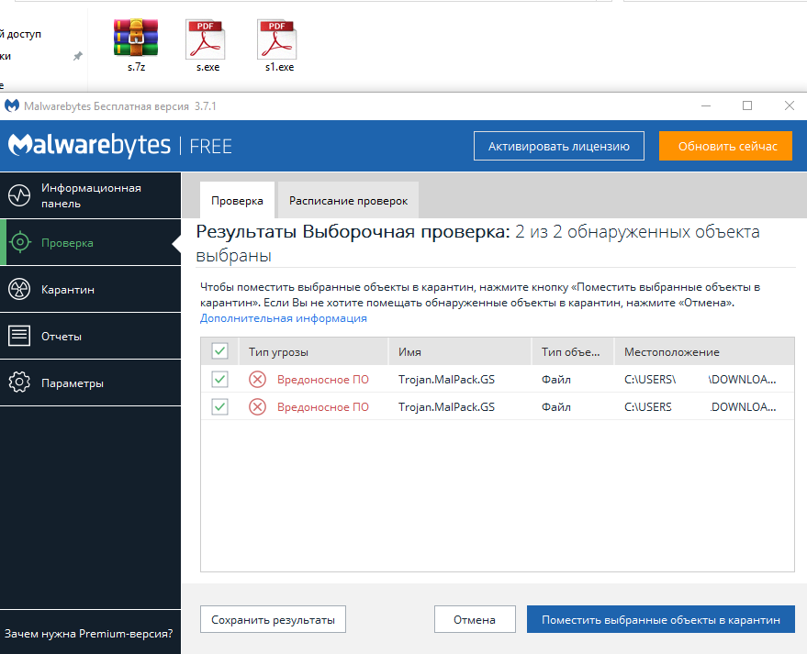807x654 pixels.
Task: Open Зачем нужна Premium-версия? link
Action: point(88,634)
